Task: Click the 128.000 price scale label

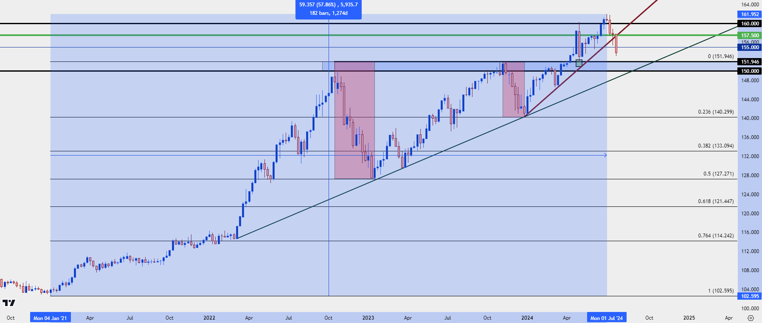Action: [x=750, y=175]
